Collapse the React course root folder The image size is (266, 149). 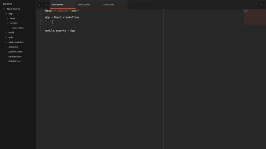pyautogui.click(x=4, y=9)
